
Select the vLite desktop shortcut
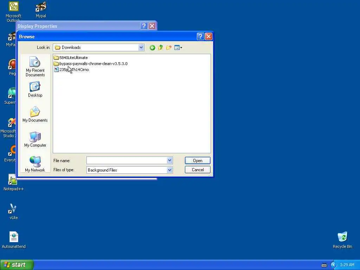(x=13, y=211)
